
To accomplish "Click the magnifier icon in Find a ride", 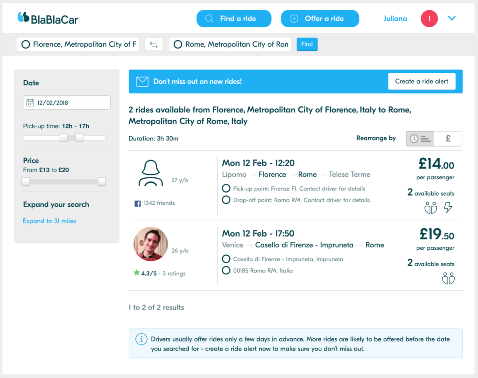I will 209,19.
